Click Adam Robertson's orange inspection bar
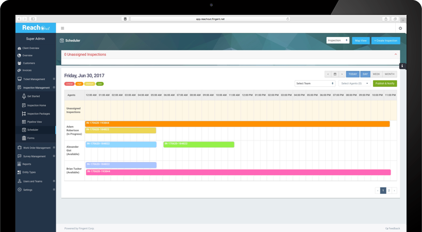 (x=238, y=124)
